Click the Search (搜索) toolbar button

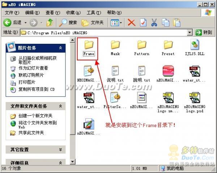pyautogui.click(x=68, y=22)
